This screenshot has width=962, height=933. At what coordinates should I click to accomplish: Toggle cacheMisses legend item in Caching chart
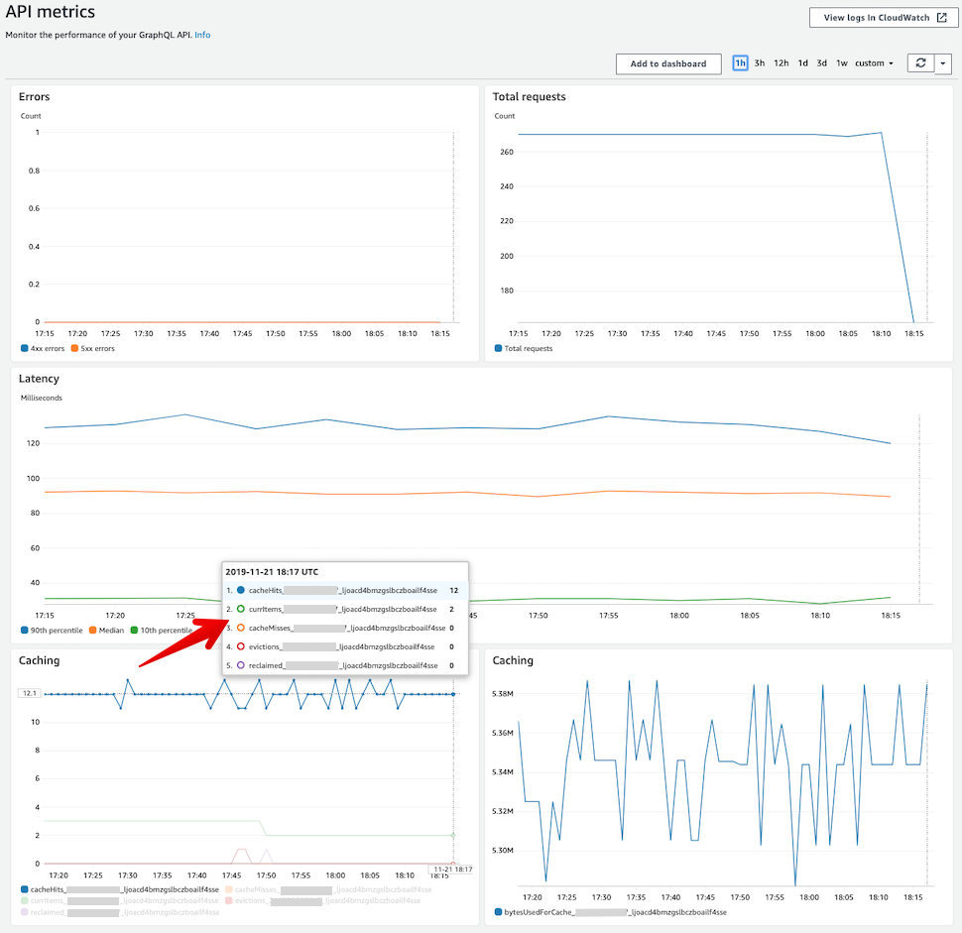(x=328, y=889)
